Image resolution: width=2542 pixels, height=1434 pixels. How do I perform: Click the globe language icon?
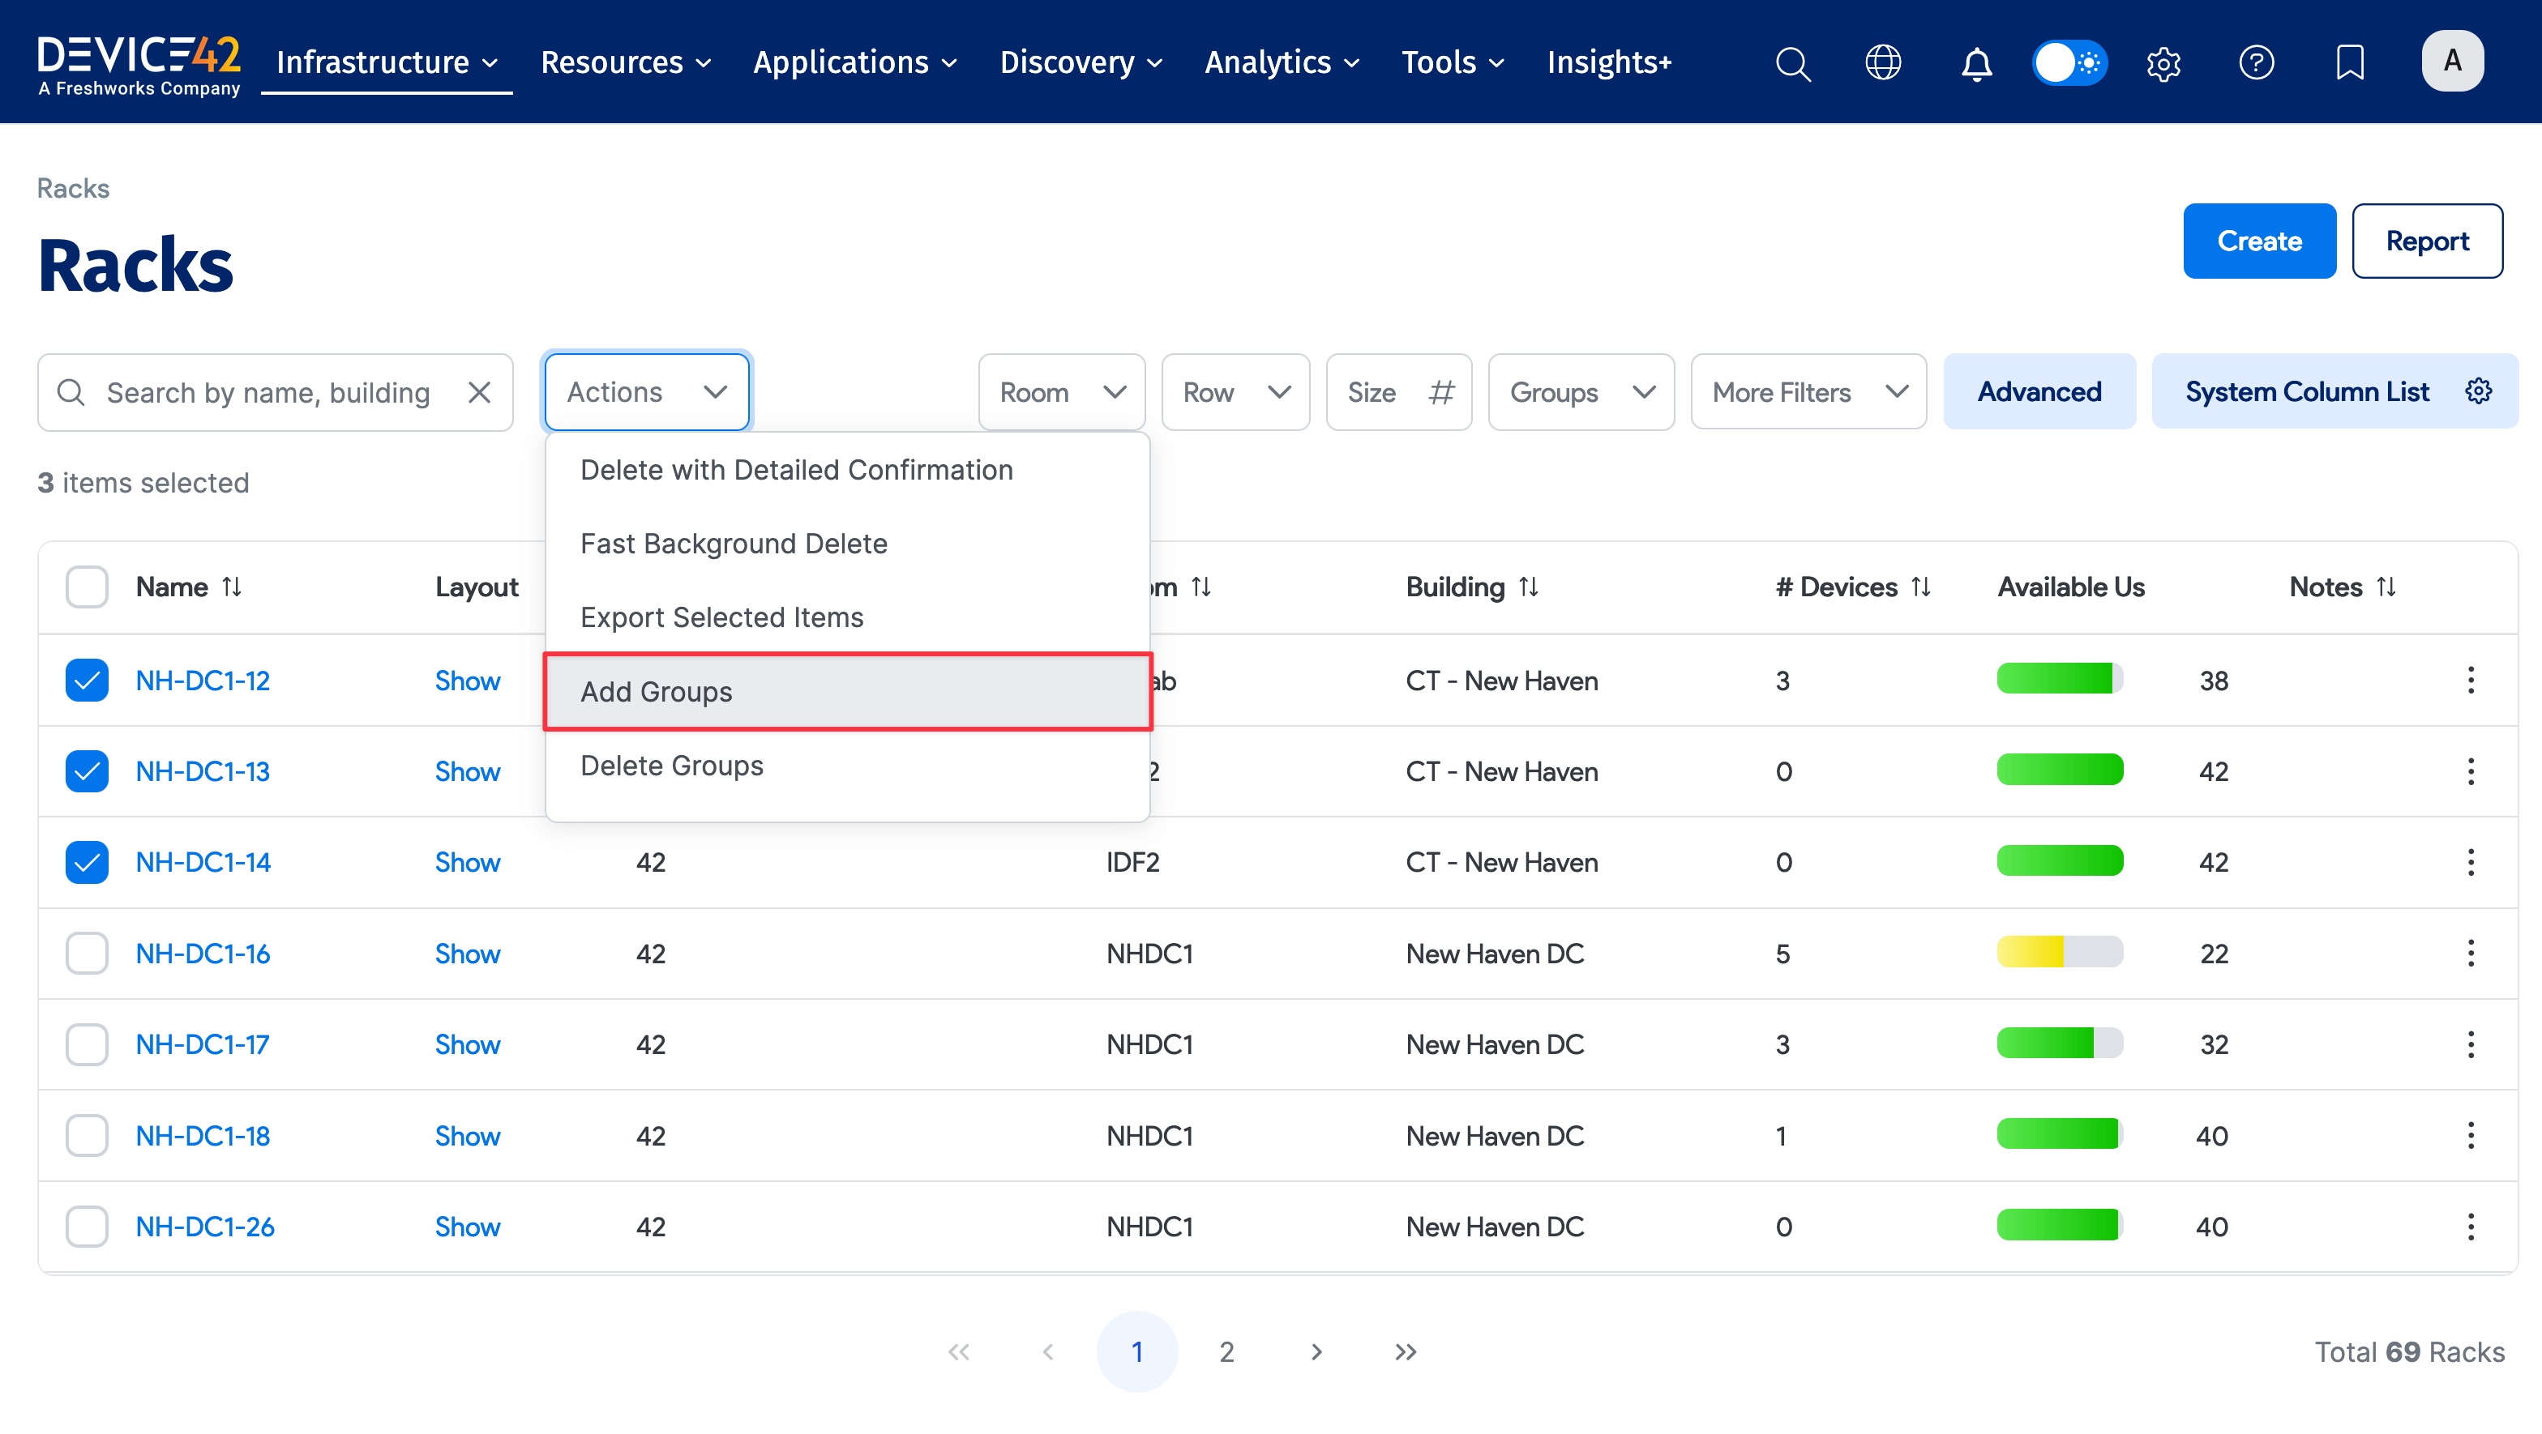(1883, 63)
